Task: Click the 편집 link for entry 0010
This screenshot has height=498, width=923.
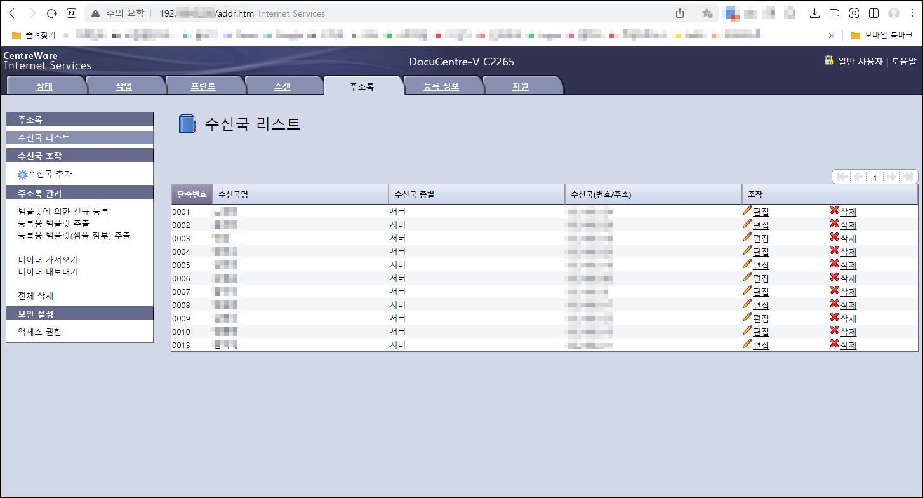Action: (x=760, y=331)
